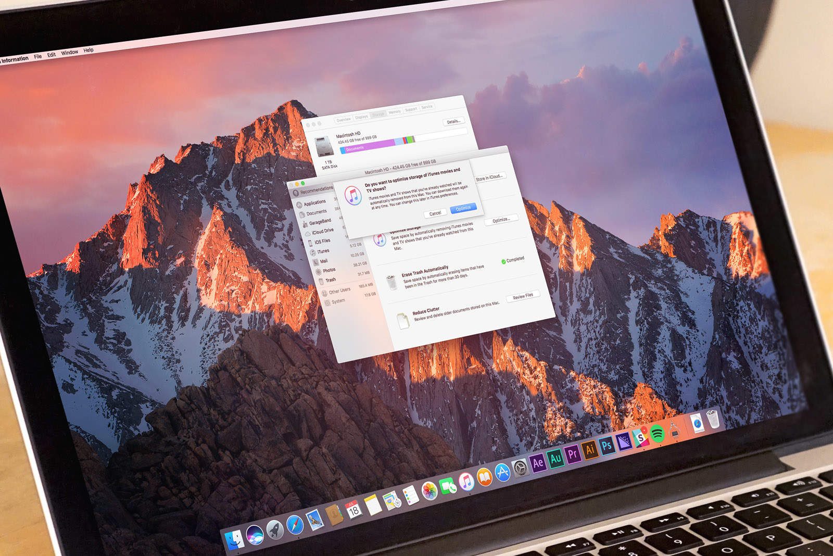
Task: Launch Adobe Audition from Dock
Action: click(x=556, y=458)
